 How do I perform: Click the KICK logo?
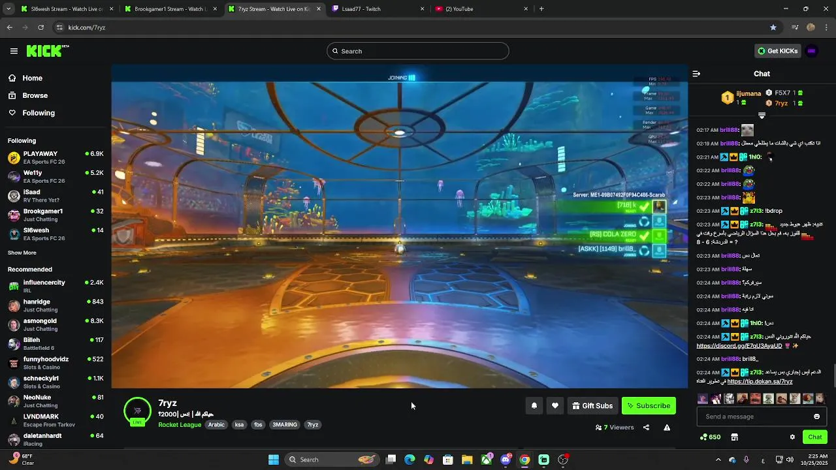tap(48, 51)
